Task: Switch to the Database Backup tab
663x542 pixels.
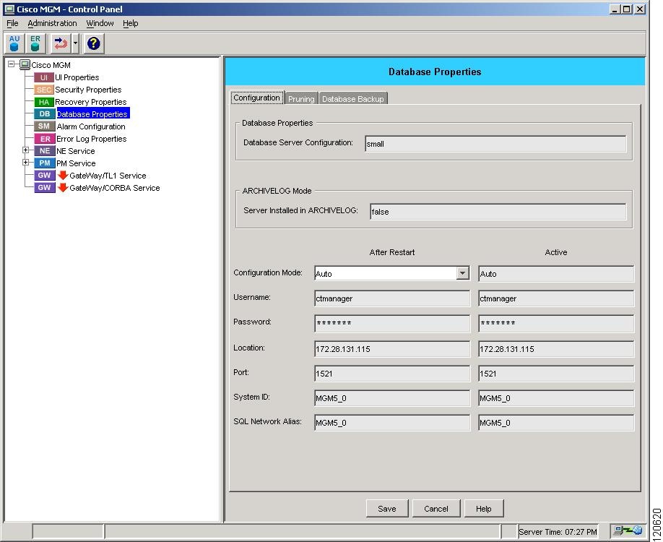Action: click(x=353, y=98)
